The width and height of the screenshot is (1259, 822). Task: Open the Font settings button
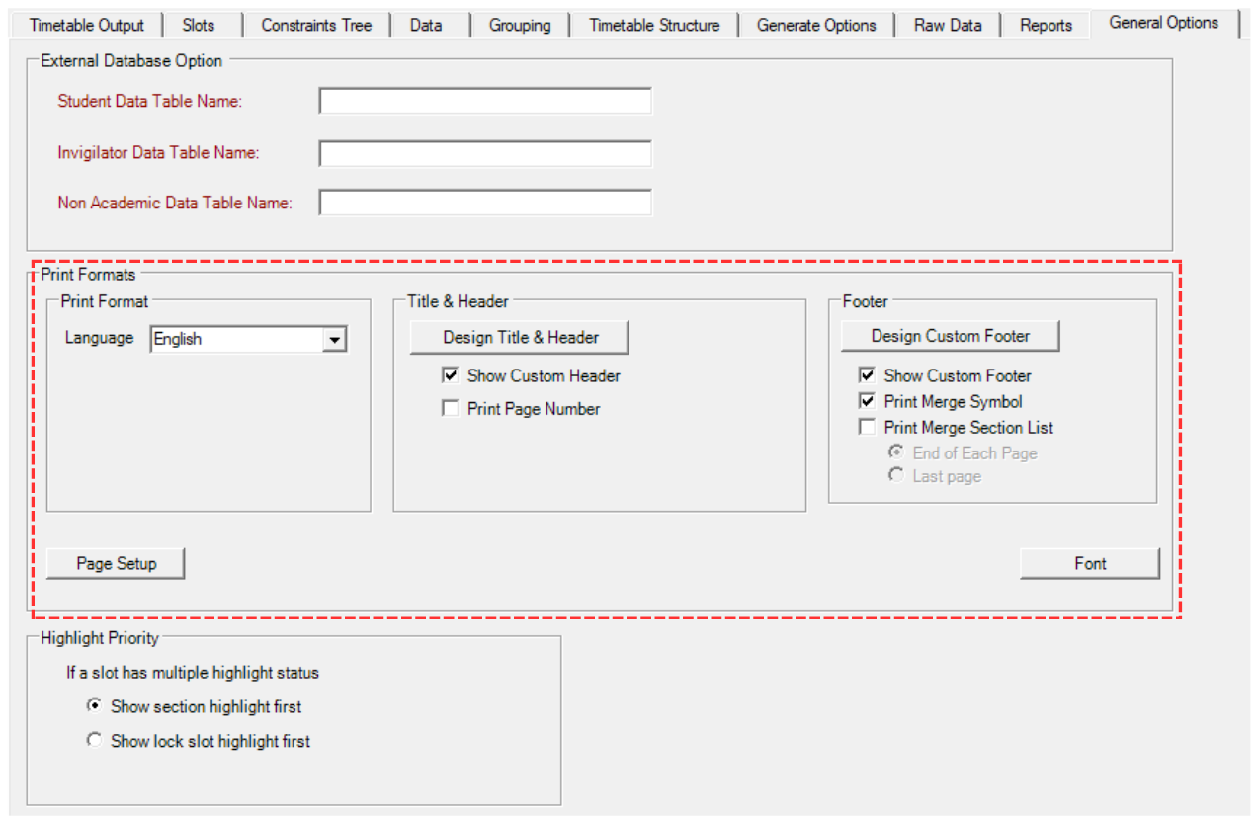1089,563
